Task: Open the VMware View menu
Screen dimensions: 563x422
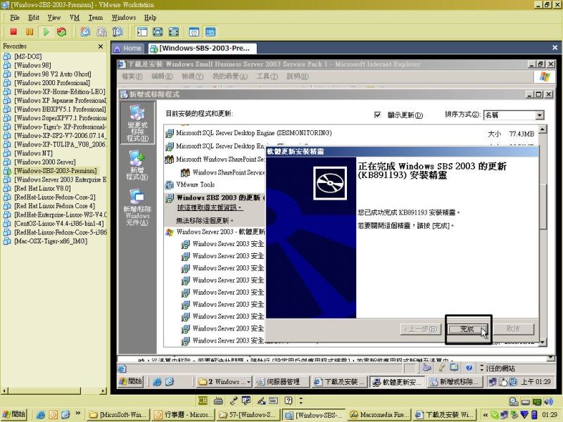Action: [54, 18]
